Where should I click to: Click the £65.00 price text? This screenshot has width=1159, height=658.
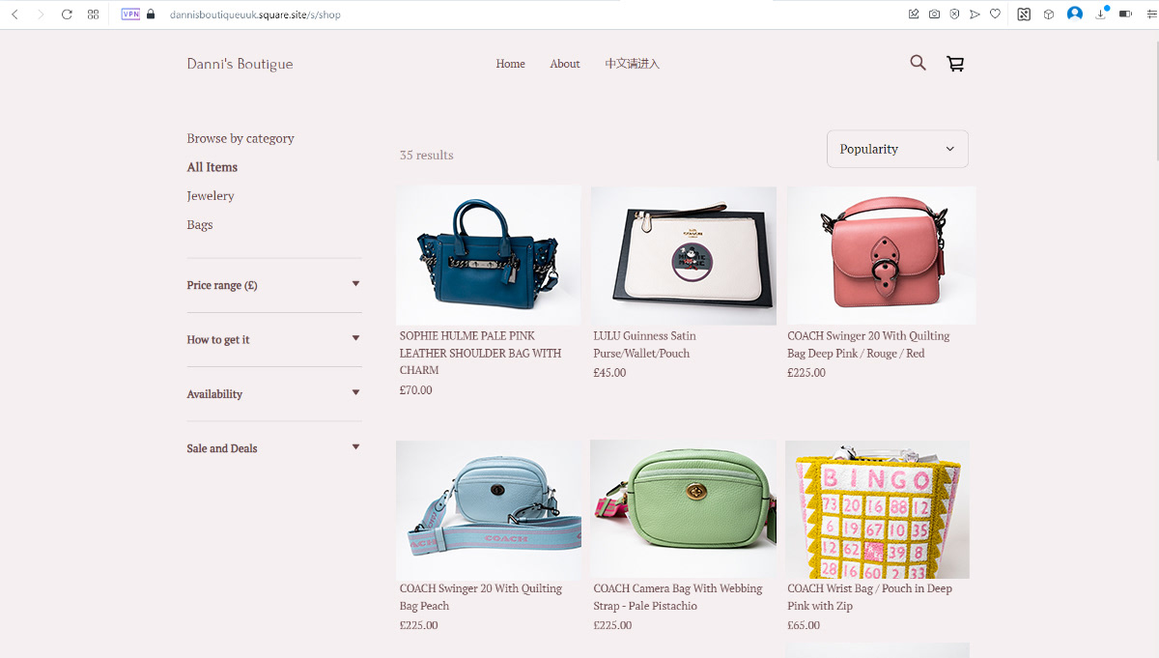pyautogui.click(x=804, y=625)
